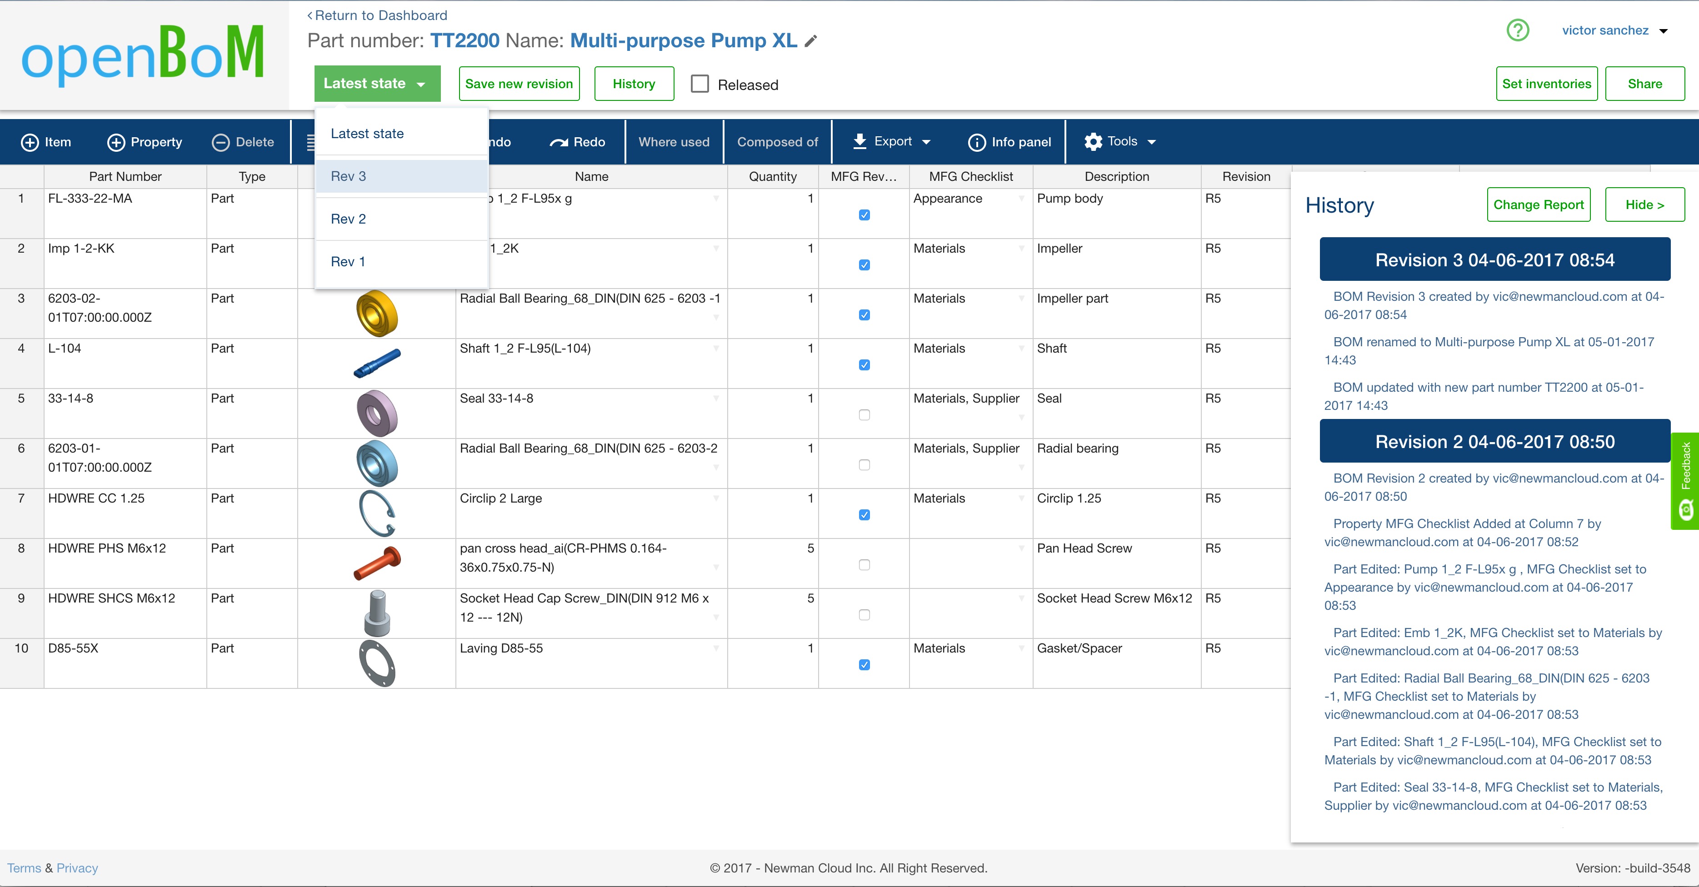Click the Add Item plus icon
Screen dimensions: 1699x887
coord(30,142)
